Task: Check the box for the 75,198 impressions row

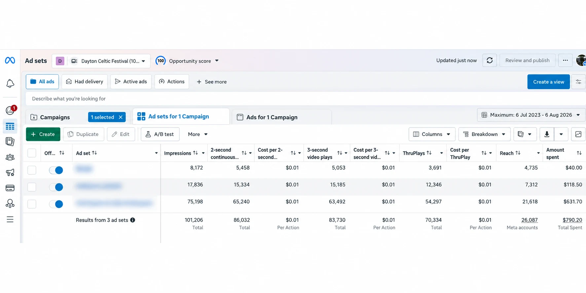Action: [32, 204]
